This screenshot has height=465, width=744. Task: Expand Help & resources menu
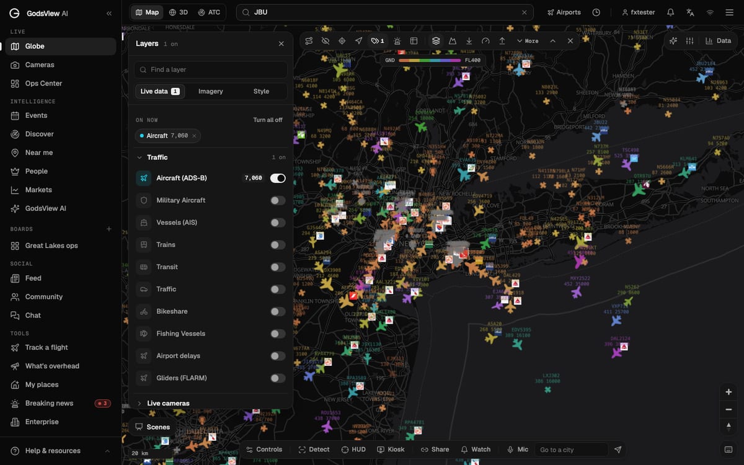click(61, 451)
